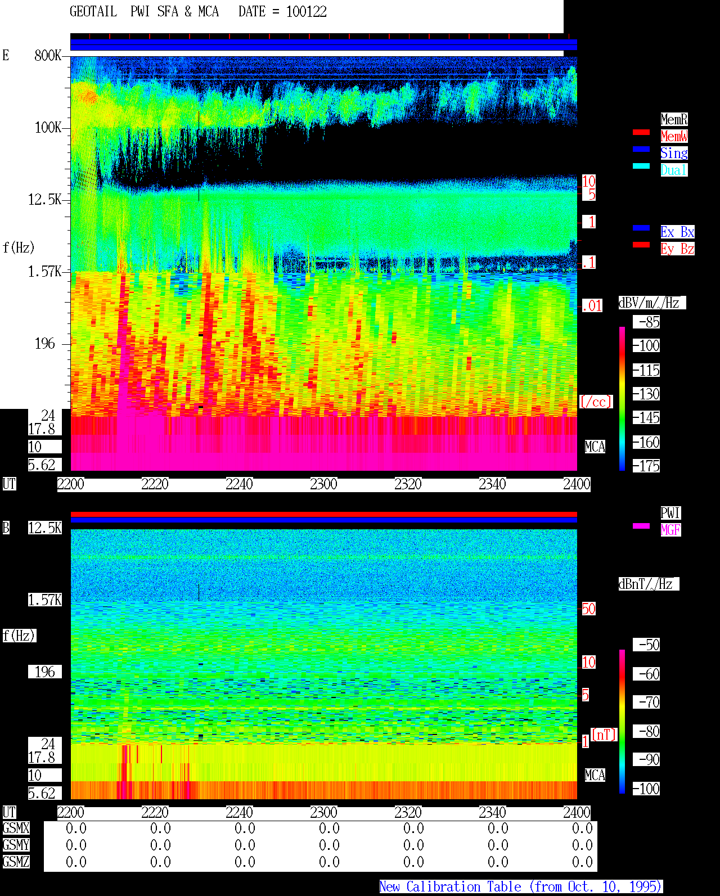Viewport: 720px width, 896px height.
Task: Click the blue Ex Bx legend swatch
Action: click(x=641, y=228)
